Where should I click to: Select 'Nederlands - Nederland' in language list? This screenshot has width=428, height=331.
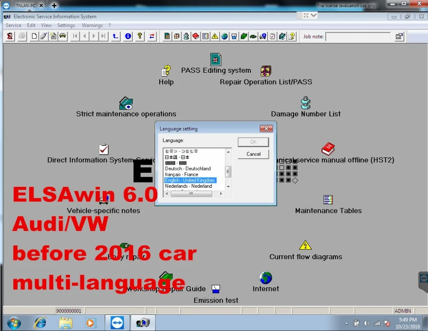tap(188, 186)
